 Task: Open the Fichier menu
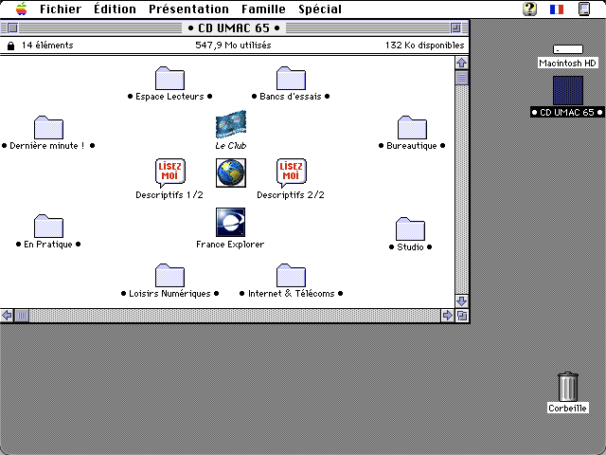tap(61, 9)
